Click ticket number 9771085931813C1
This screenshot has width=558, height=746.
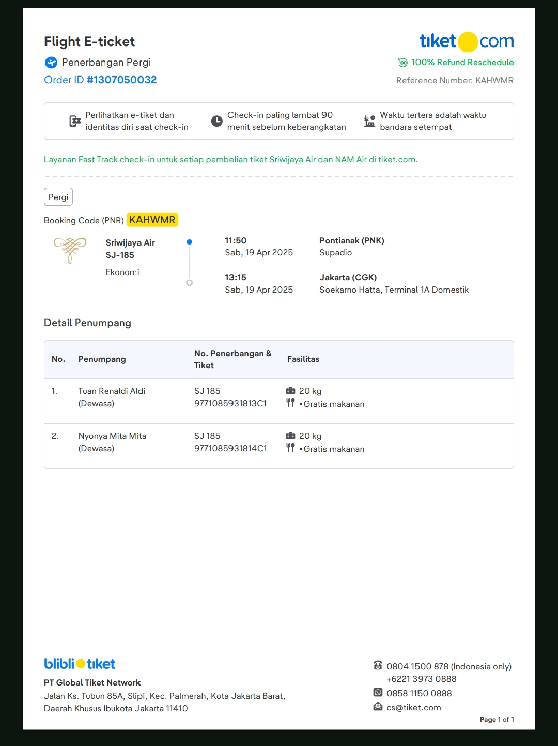pyautogui.click(x=230, y=404)
